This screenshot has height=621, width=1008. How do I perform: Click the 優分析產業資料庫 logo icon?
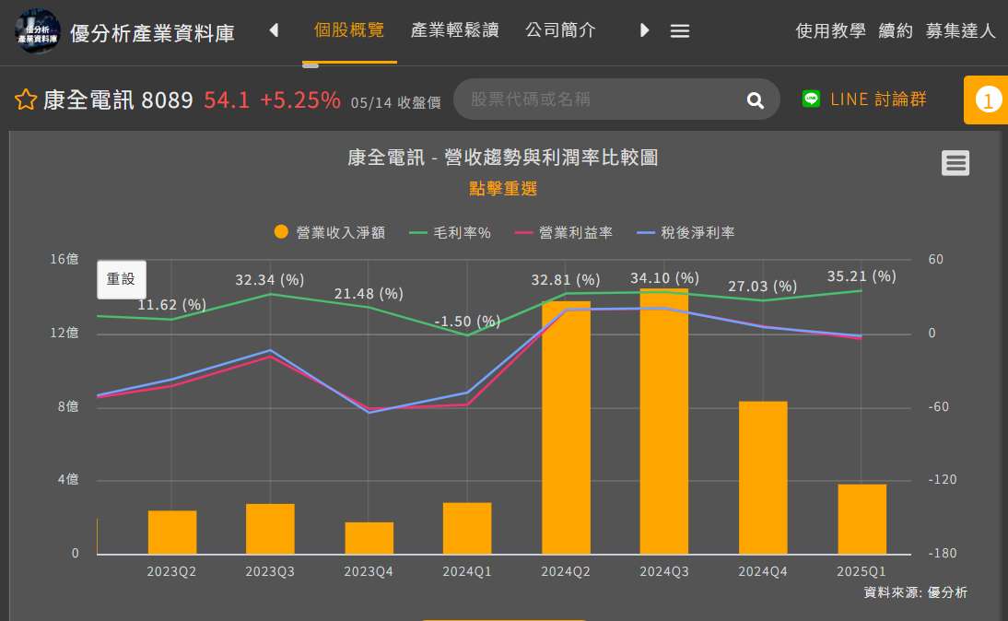pos(37,30)
